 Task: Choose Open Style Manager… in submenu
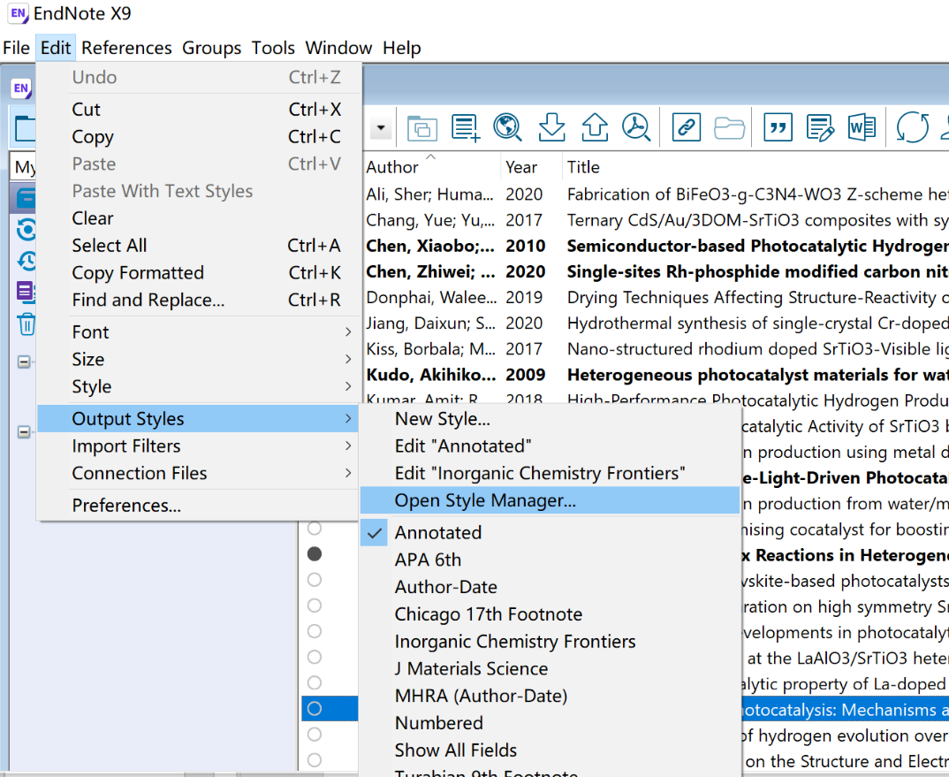550,500
